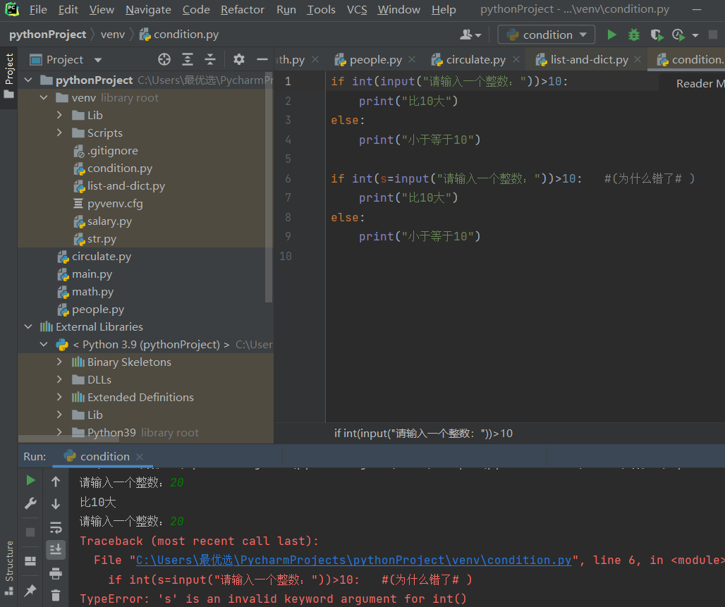Collapse the venv library root folder
Image resolution: width=725 pixels, height=607 pixels.
click(44, 97)
